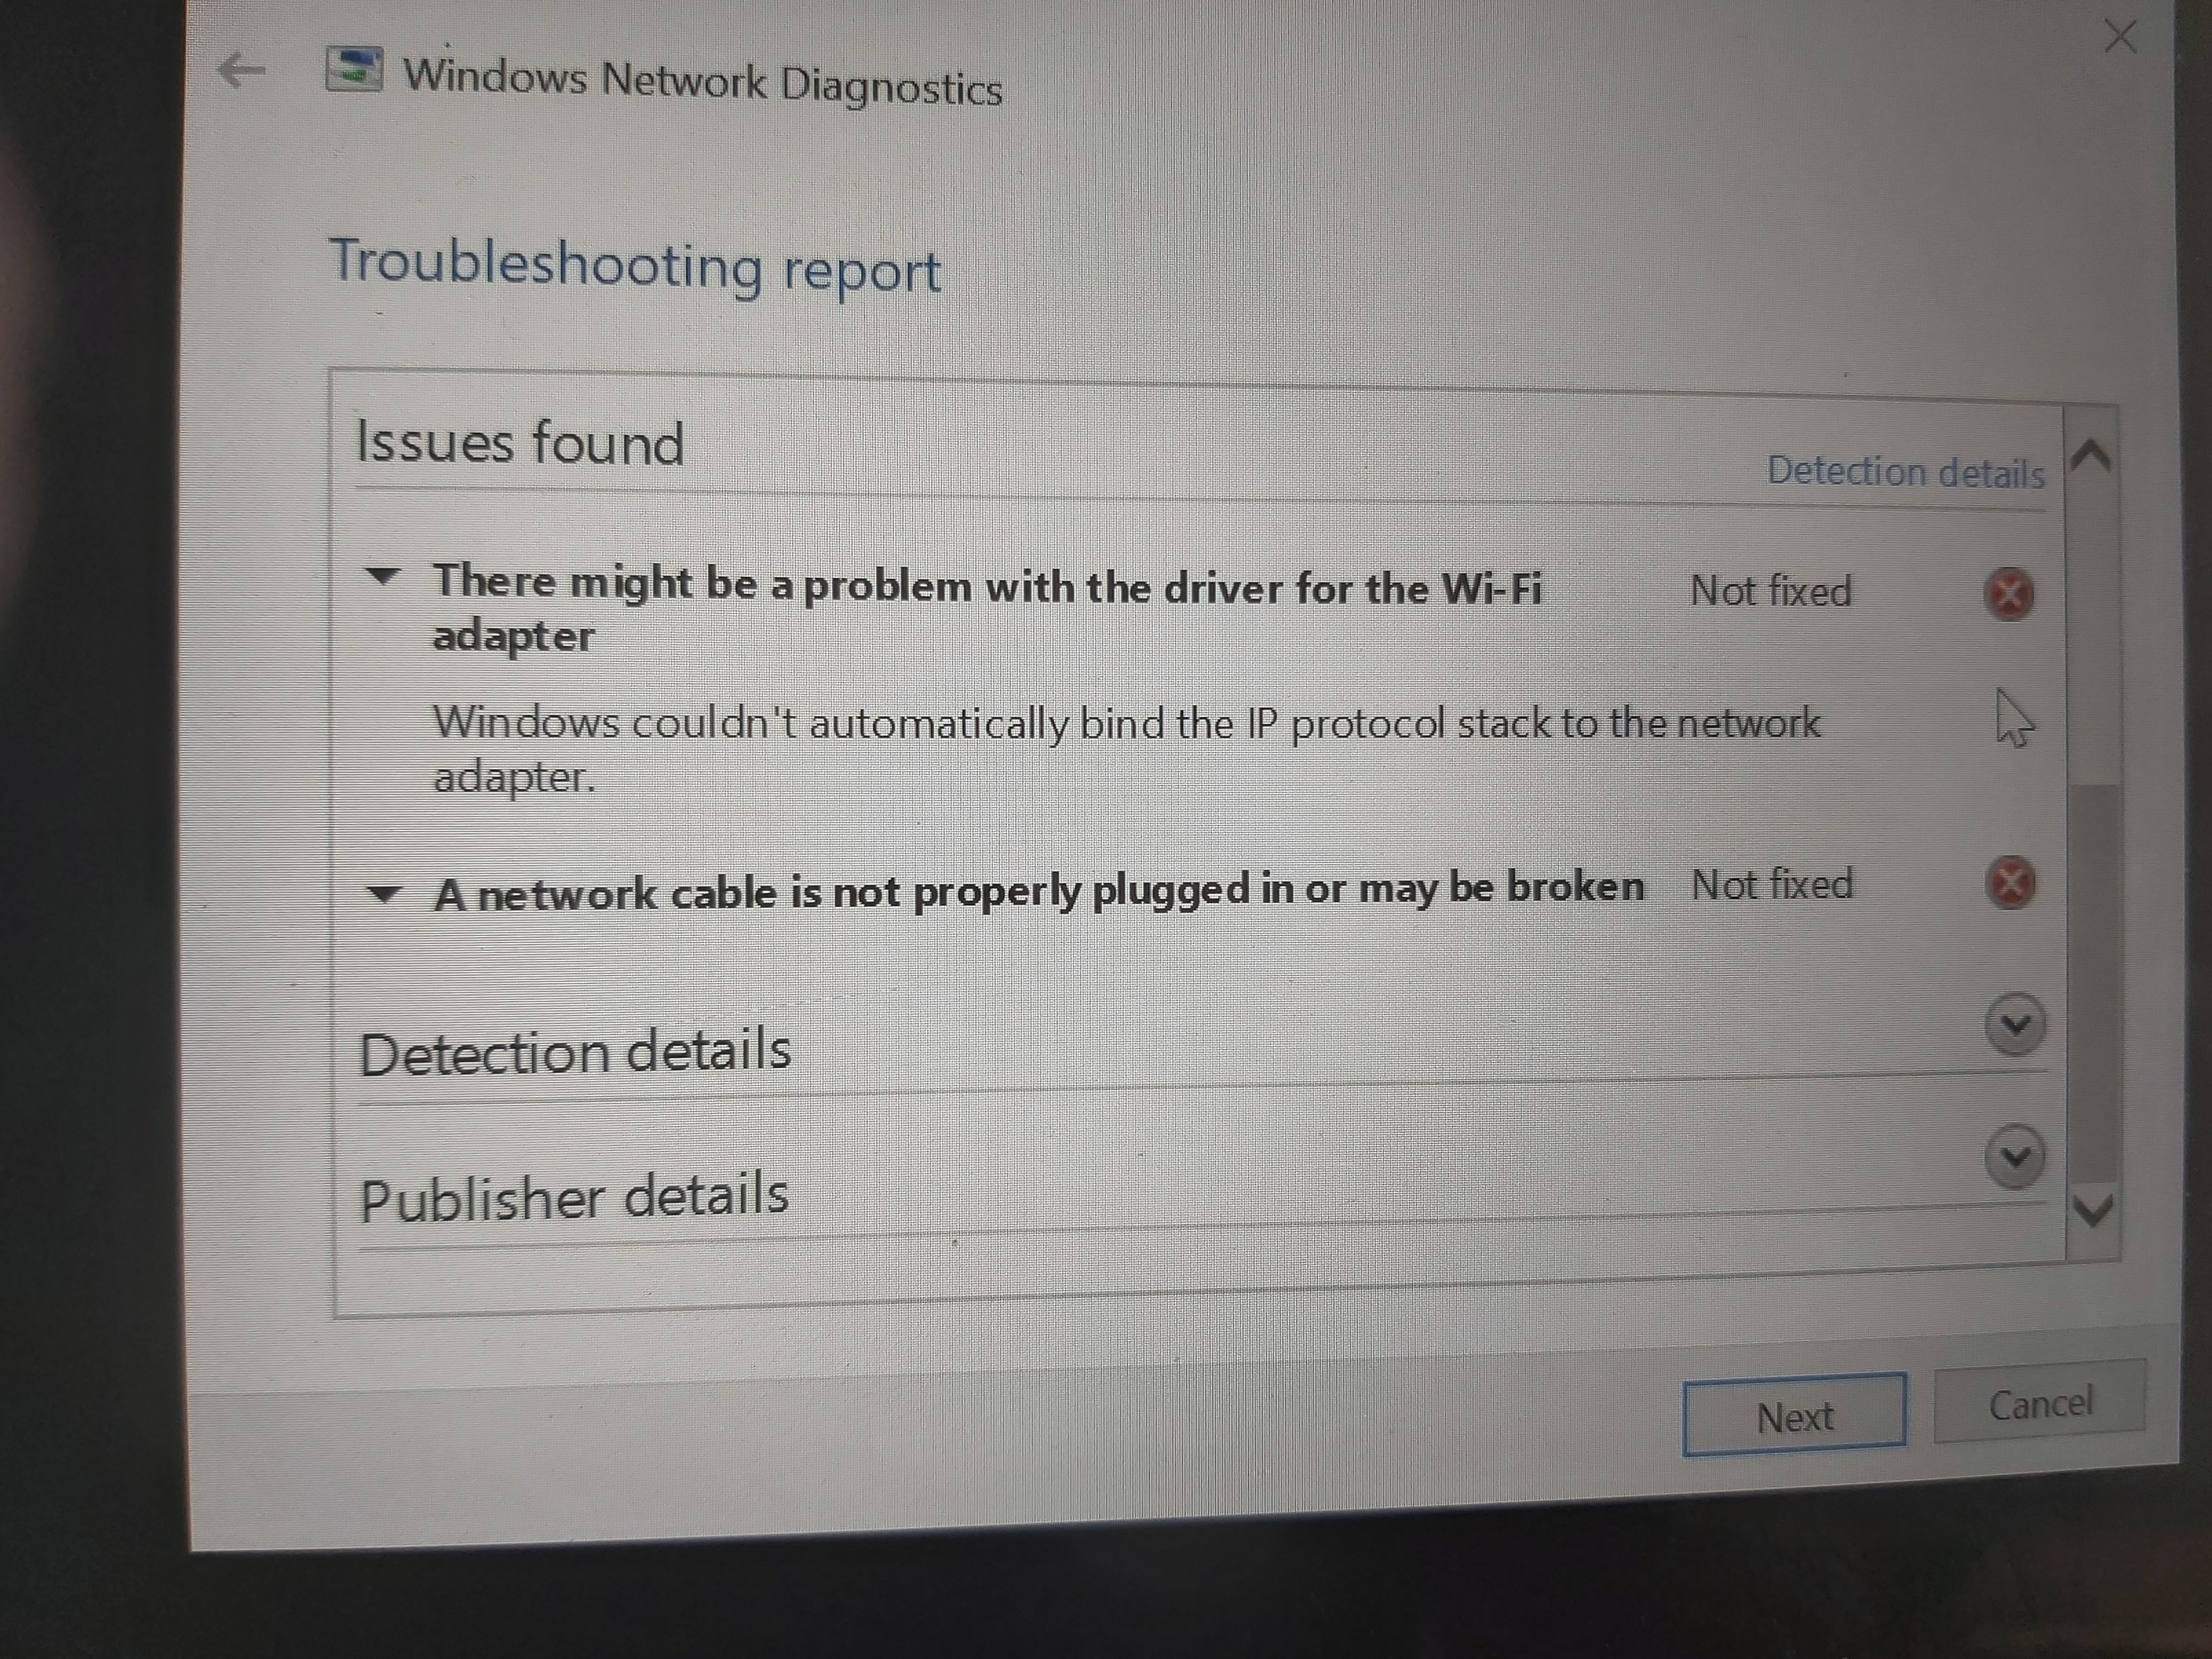2212x1659 pixels.
Task: Close the diagnostics window
Action: point(2120,37)
